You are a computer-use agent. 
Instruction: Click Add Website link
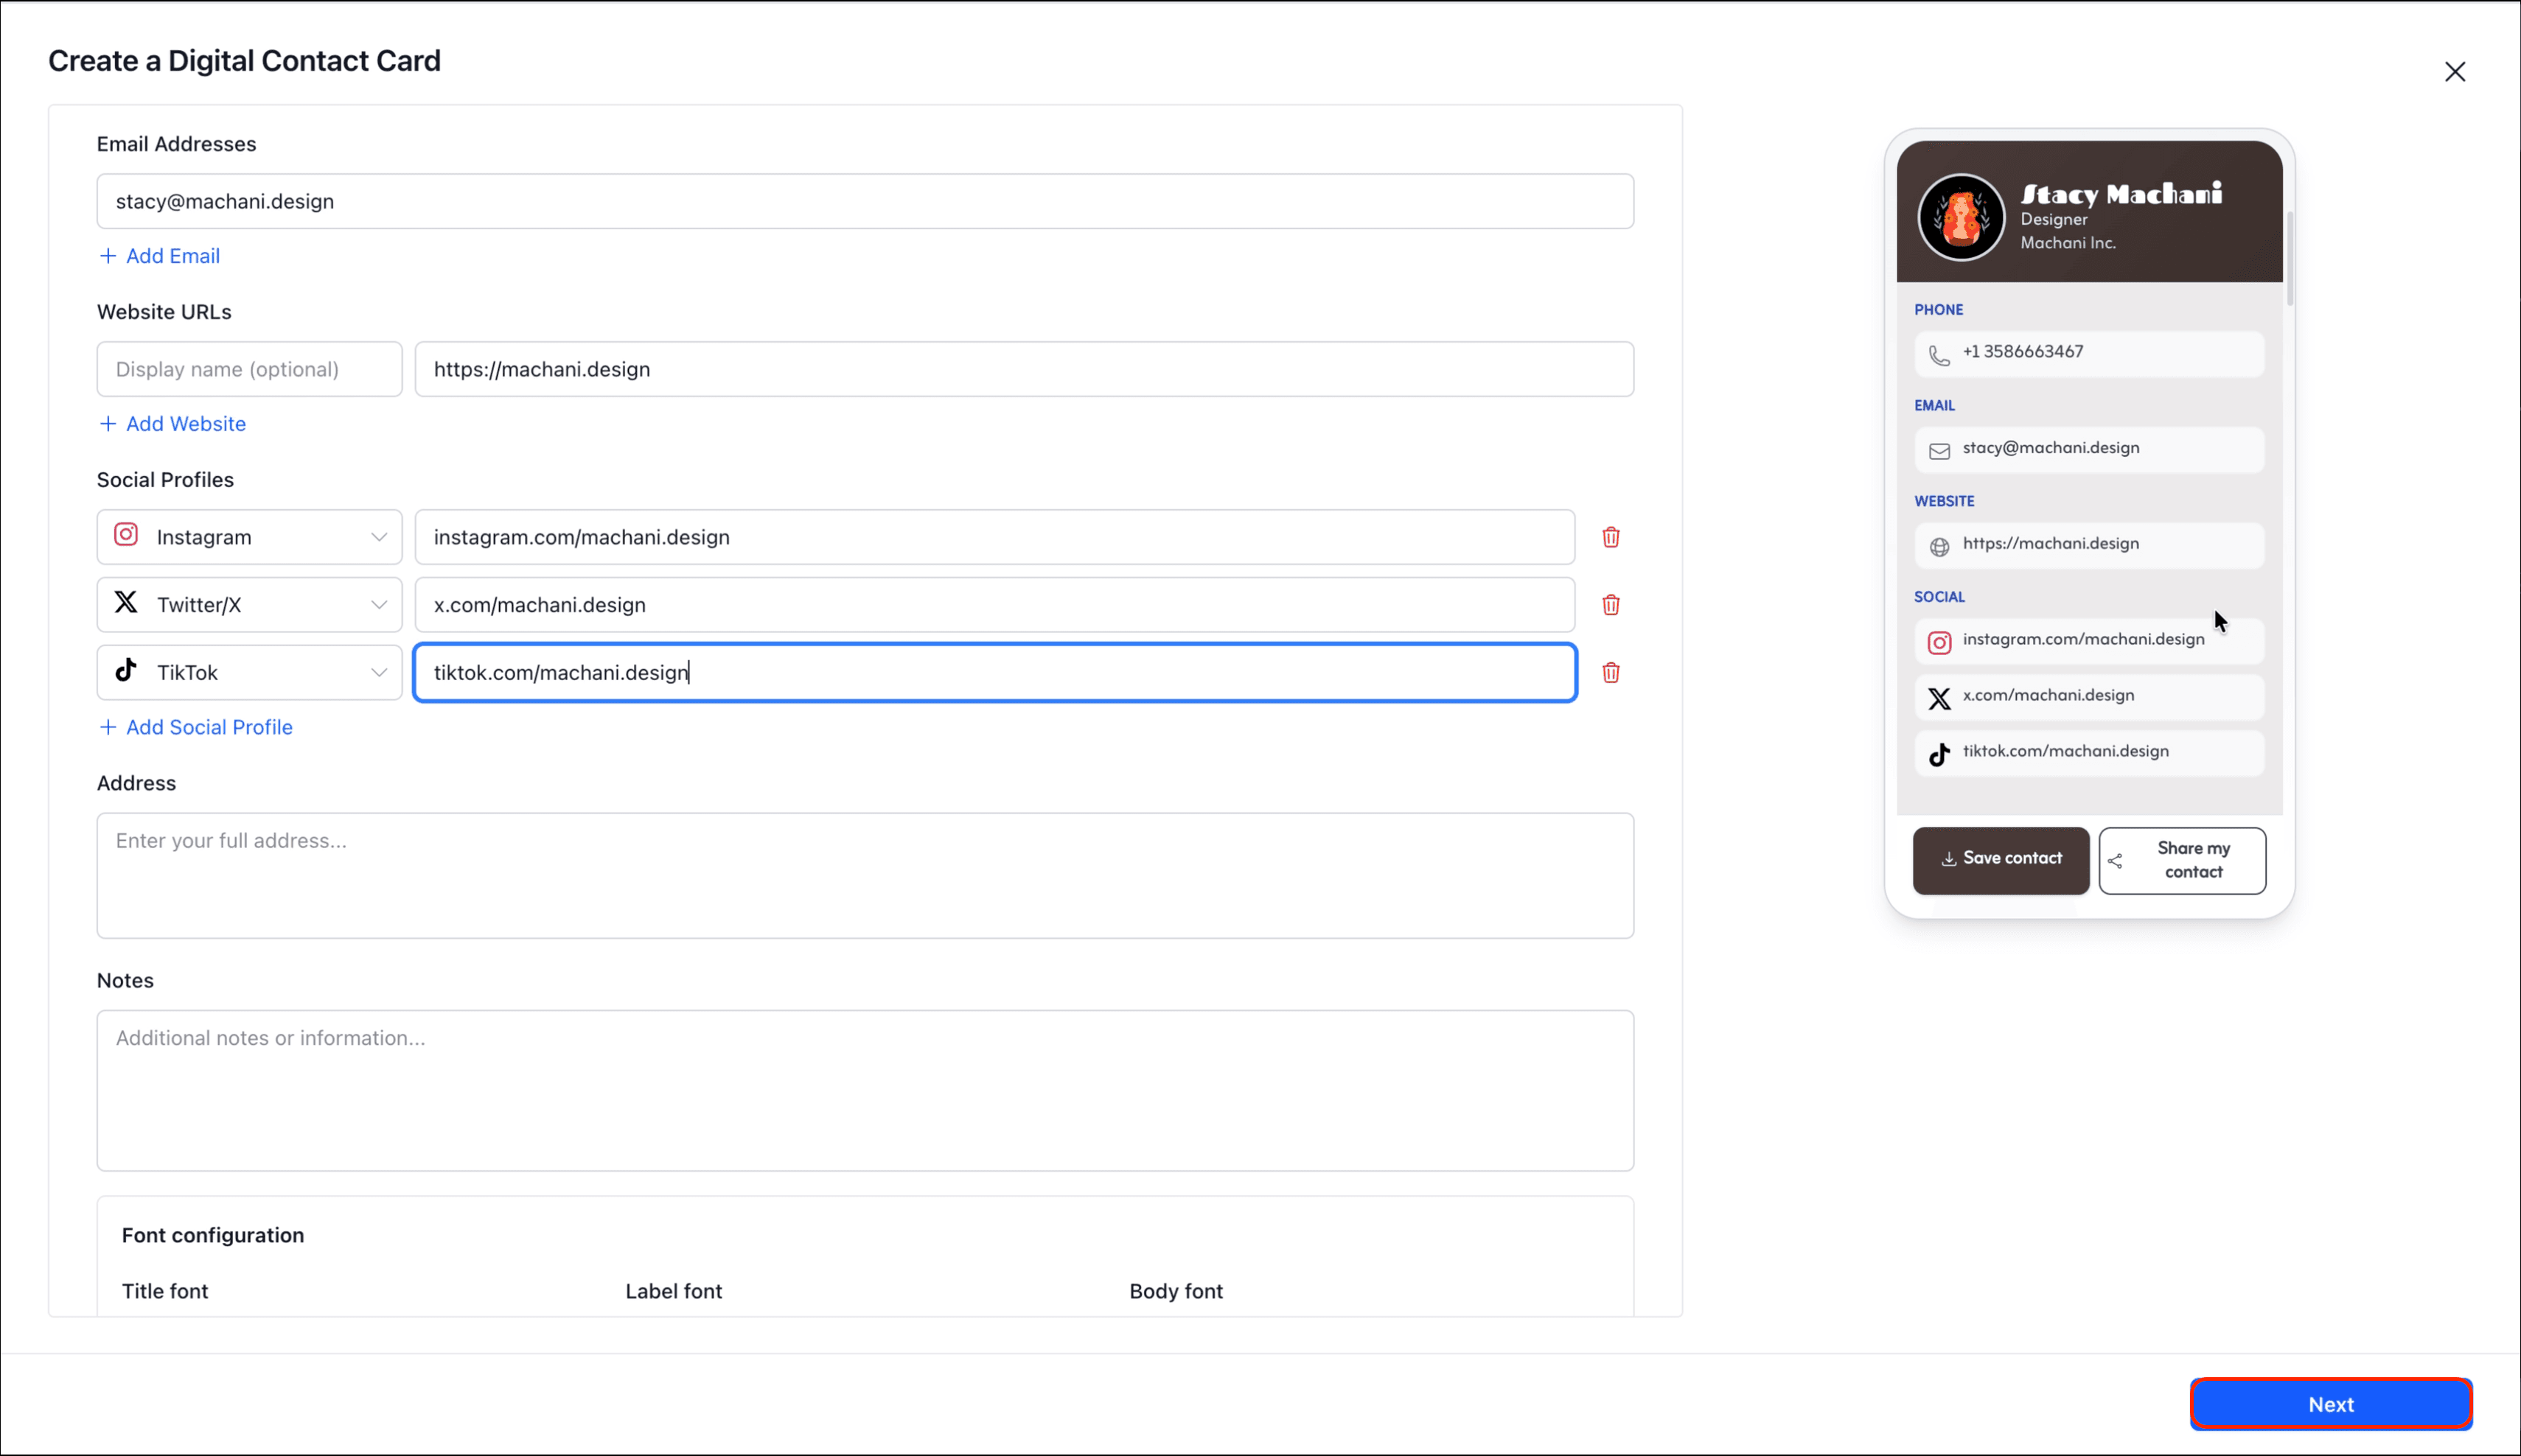173,424
